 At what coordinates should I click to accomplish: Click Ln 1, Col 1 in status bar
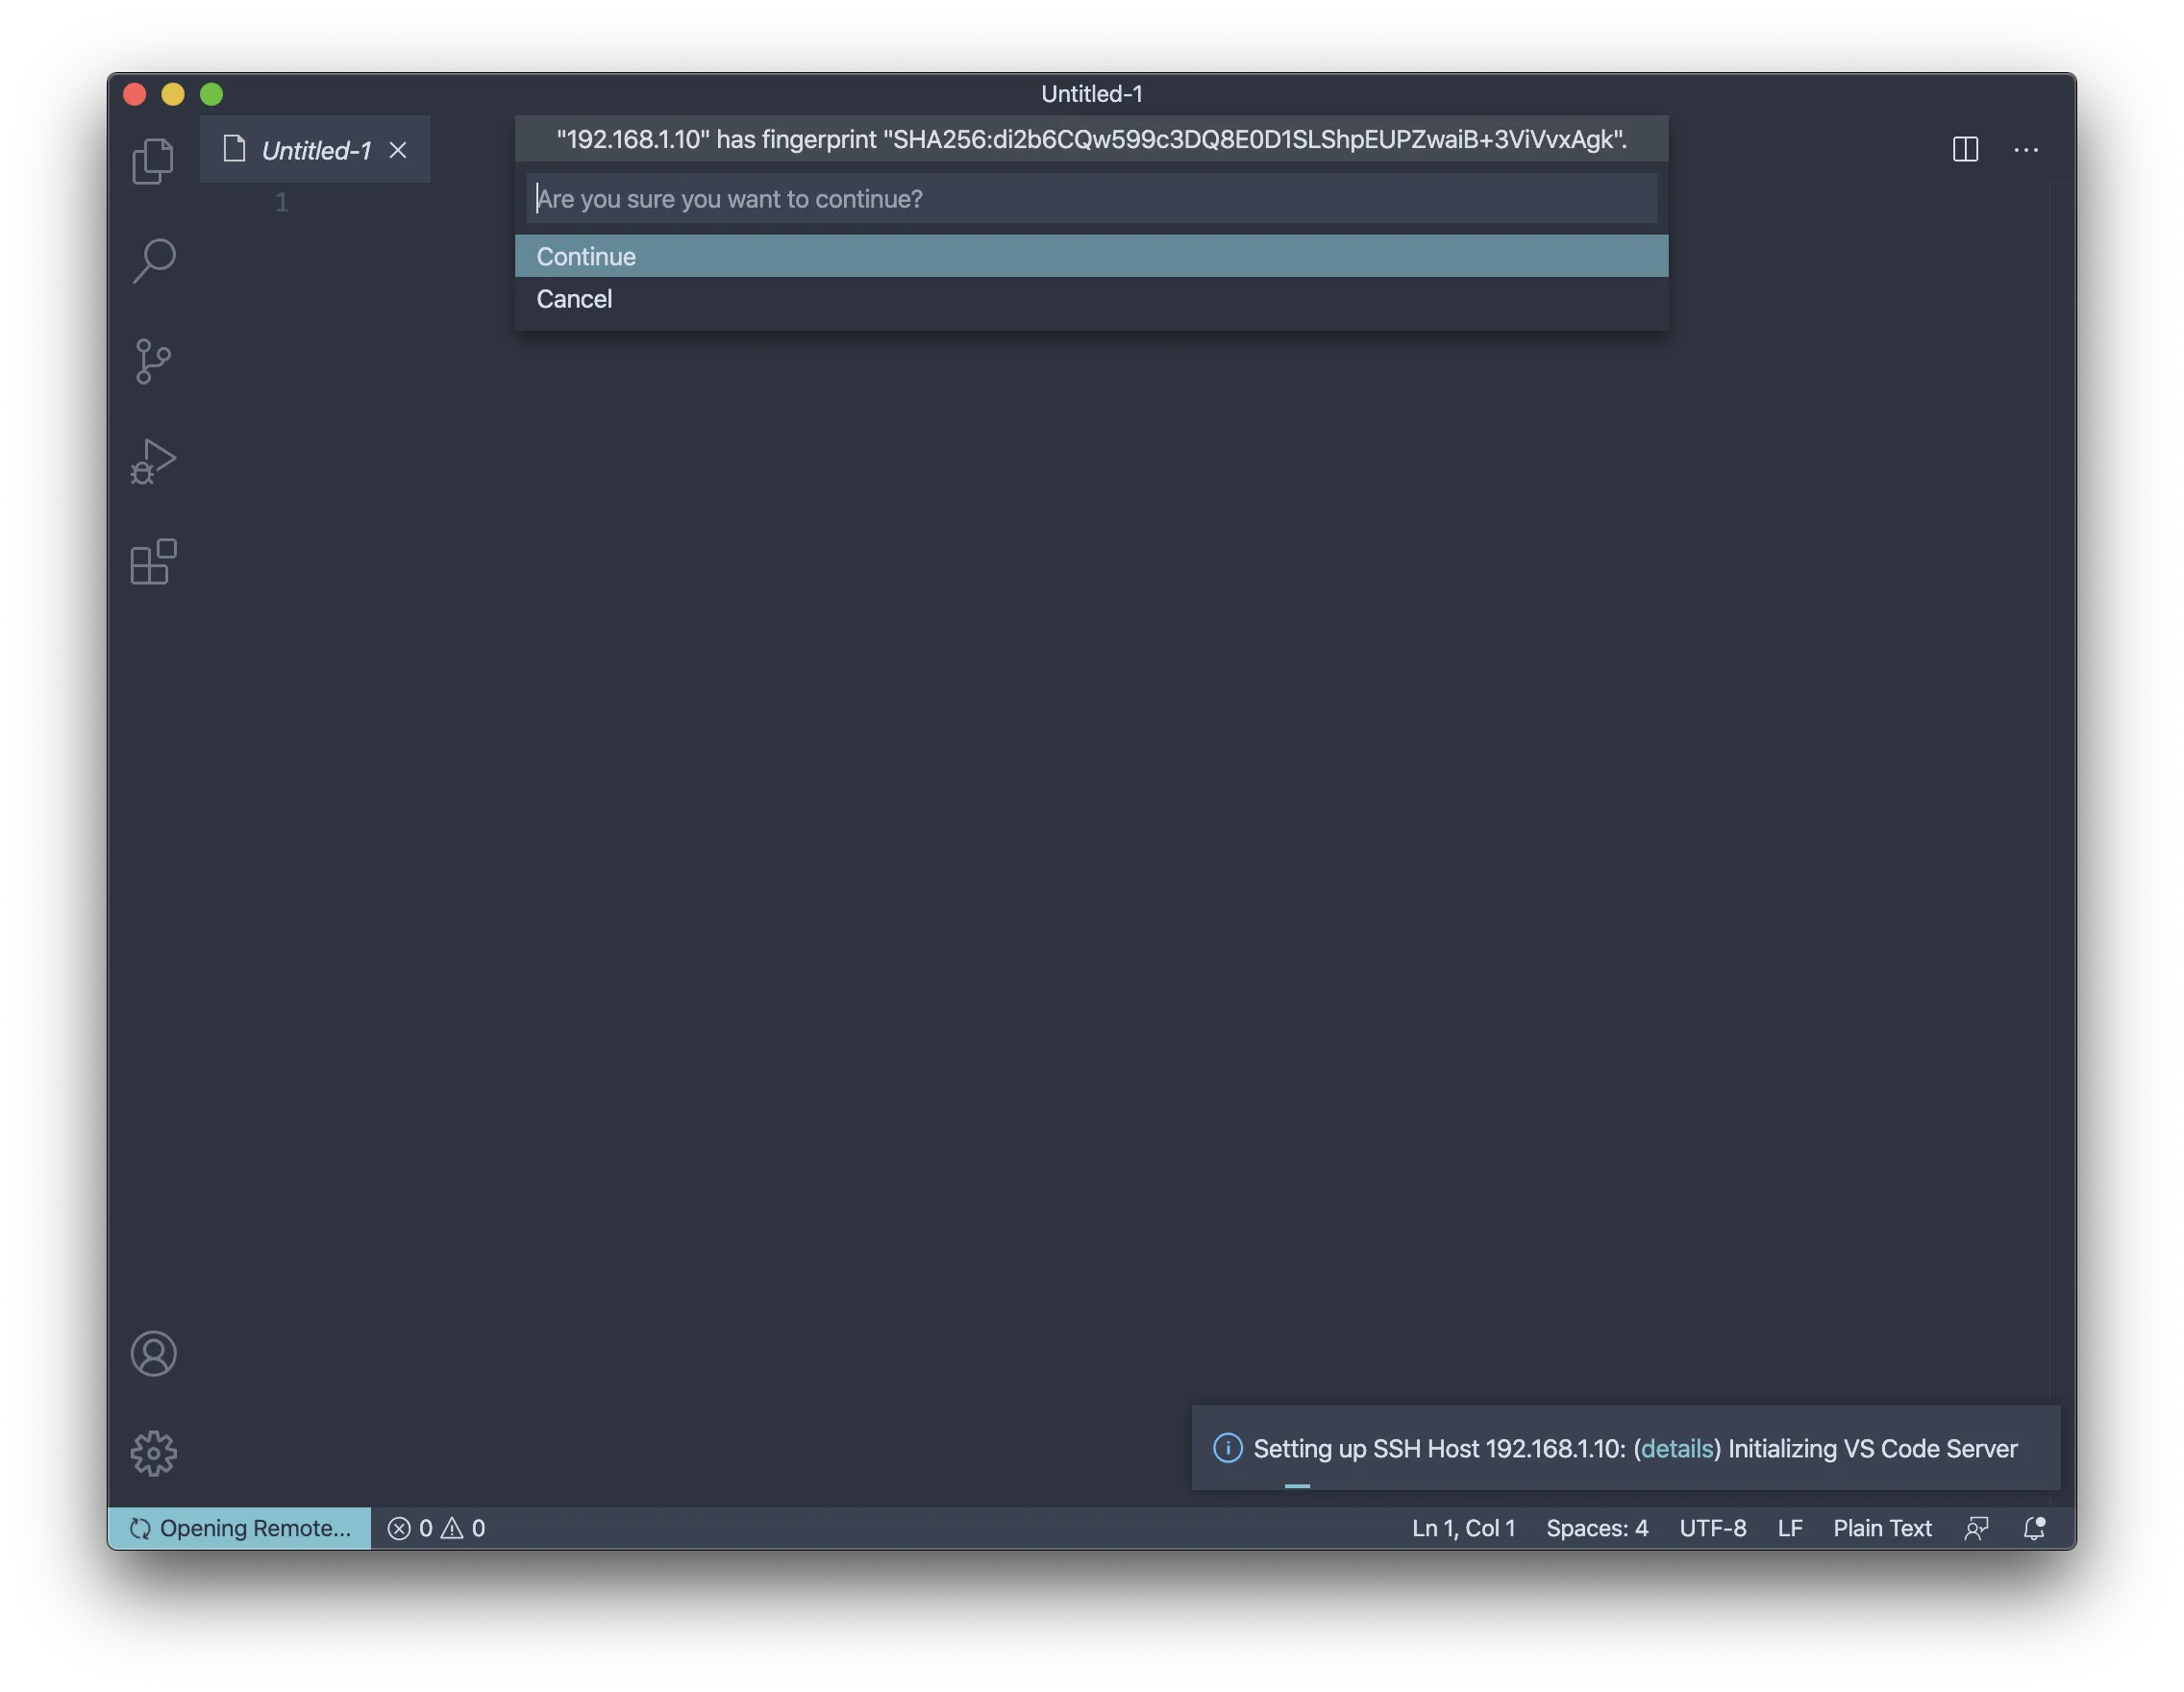coord(1463,1528)
